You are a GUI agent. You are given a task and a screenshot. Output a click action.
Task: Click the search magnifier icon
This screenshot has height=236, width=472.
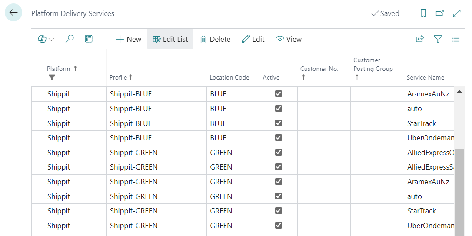click(x=69, y=39)
